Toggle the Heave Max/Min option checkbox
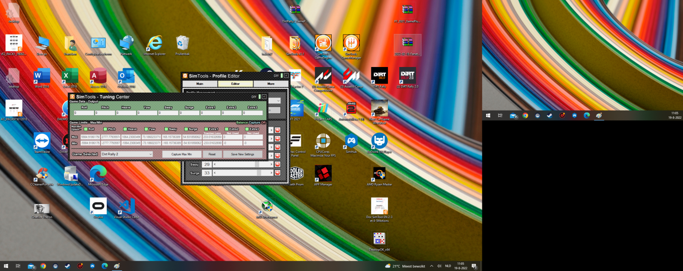Viewport: 683px width, 271px height. (x=125, y=129)
